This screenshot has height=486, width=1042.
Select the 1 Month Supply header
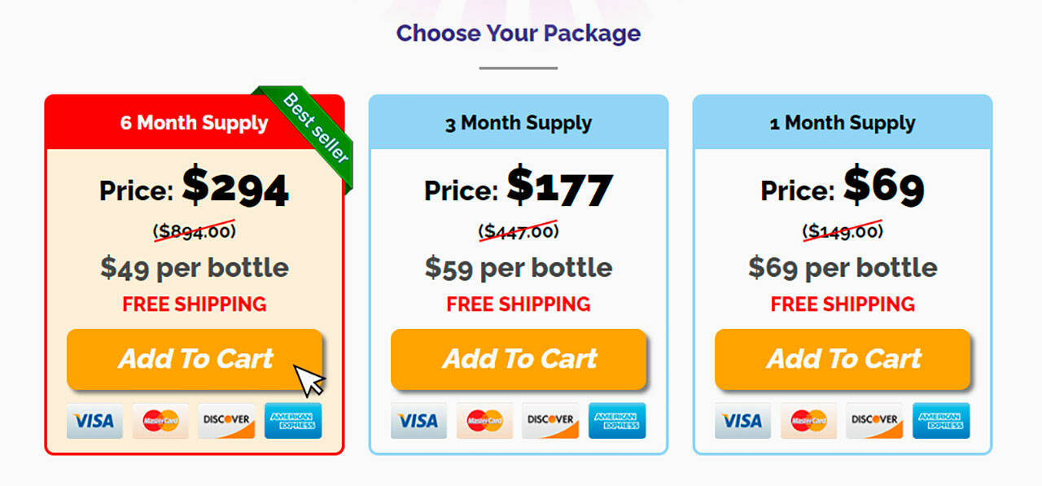pyautogui.click(x=843, y=123)
